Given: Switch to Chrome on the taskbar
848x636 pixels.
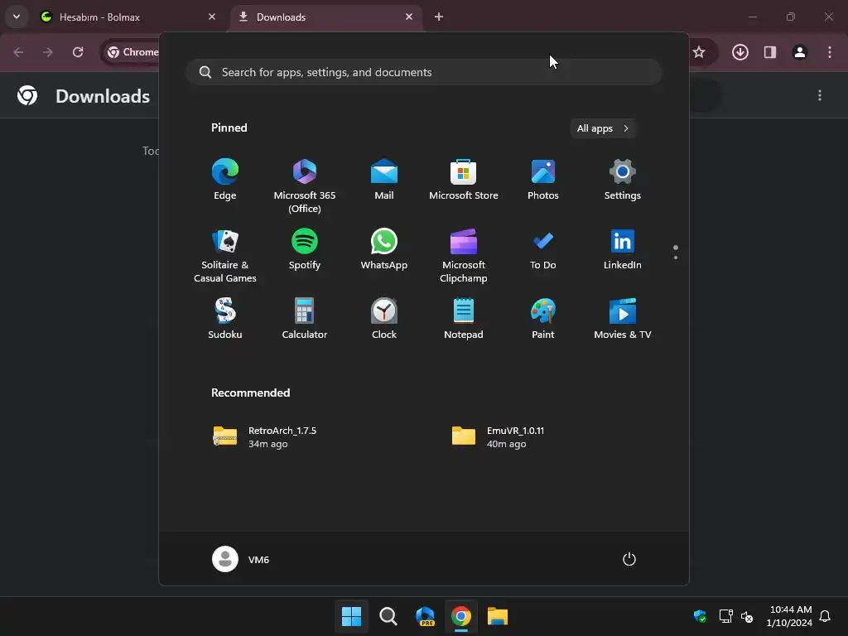Looking at the screenshot, I should tap(461, 616).
